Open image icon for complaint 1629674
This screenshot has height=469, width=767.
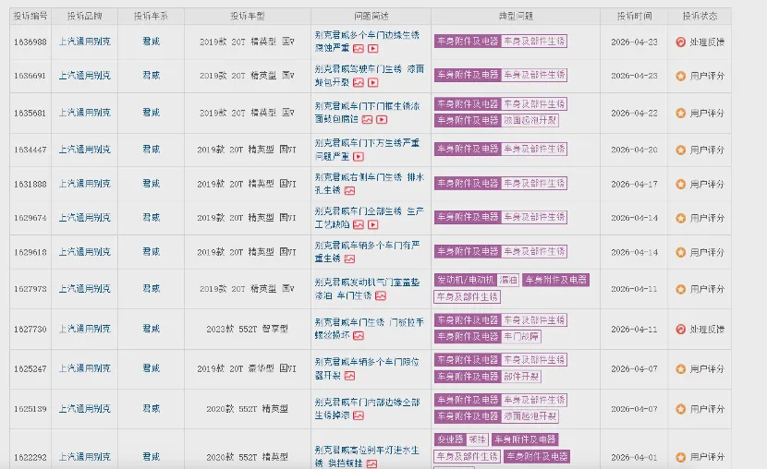point(359,224)
